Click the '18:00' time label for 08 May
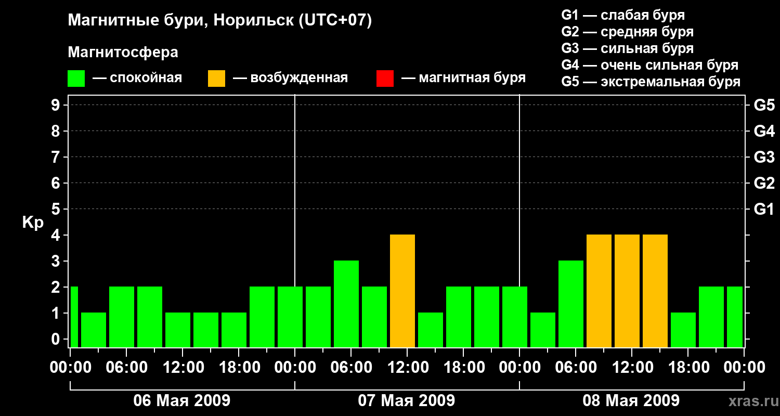780x416 pixels. tap(688, 368)
